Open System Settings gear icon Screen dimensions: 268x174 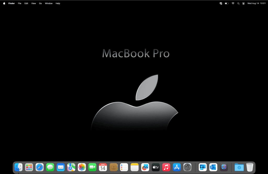pyautogui.click(x=187, y=167)
